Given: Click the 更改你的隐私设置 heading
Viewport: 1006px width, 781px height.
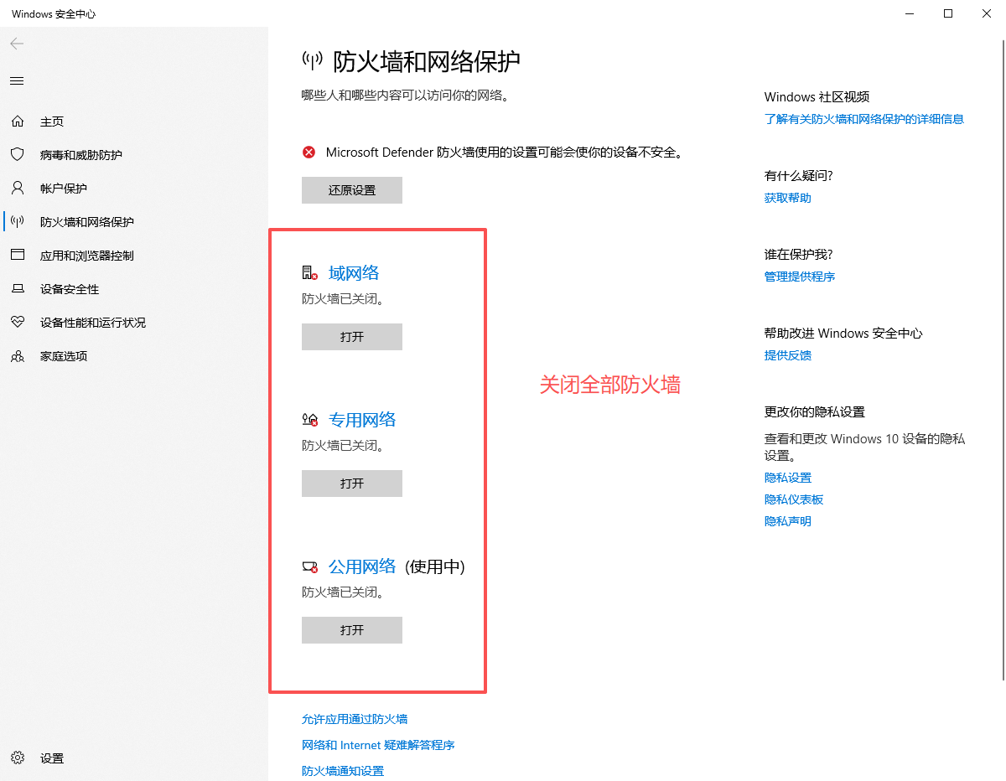Looking at the screenshot, I should pos(815,412).
